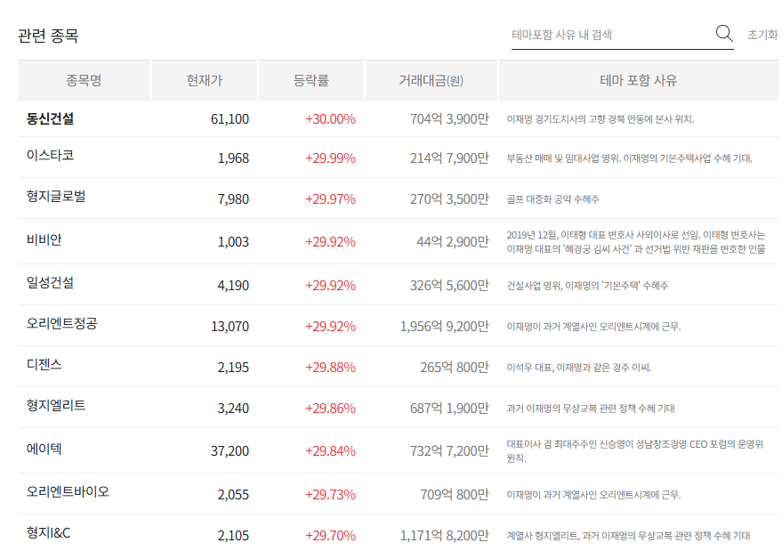The height and width of the screenshot is (551, 782).
Task: Click the +29.99% change value
Action: (x=331, y=158)
